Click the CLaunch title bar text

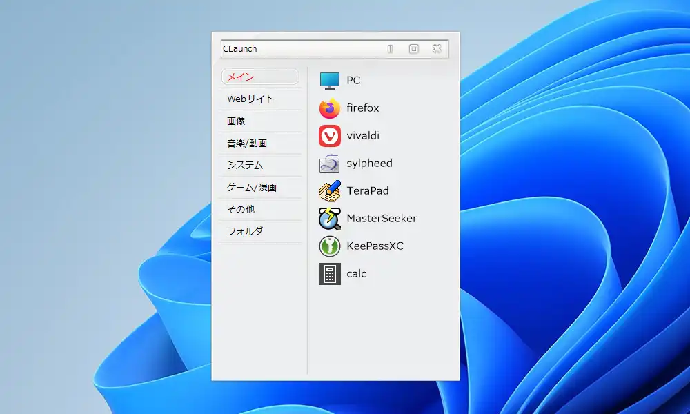tap(240, 49)
